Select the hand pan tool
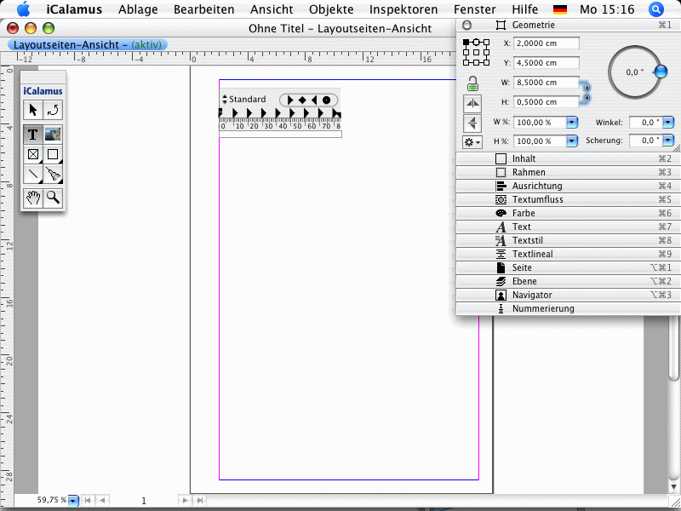The width and height of the screenshot is (681, 511). 32,198
